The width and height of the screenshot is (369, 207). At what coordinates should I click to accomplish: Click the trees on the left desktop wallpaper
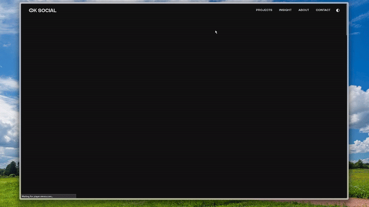click(x=10, y=168)
